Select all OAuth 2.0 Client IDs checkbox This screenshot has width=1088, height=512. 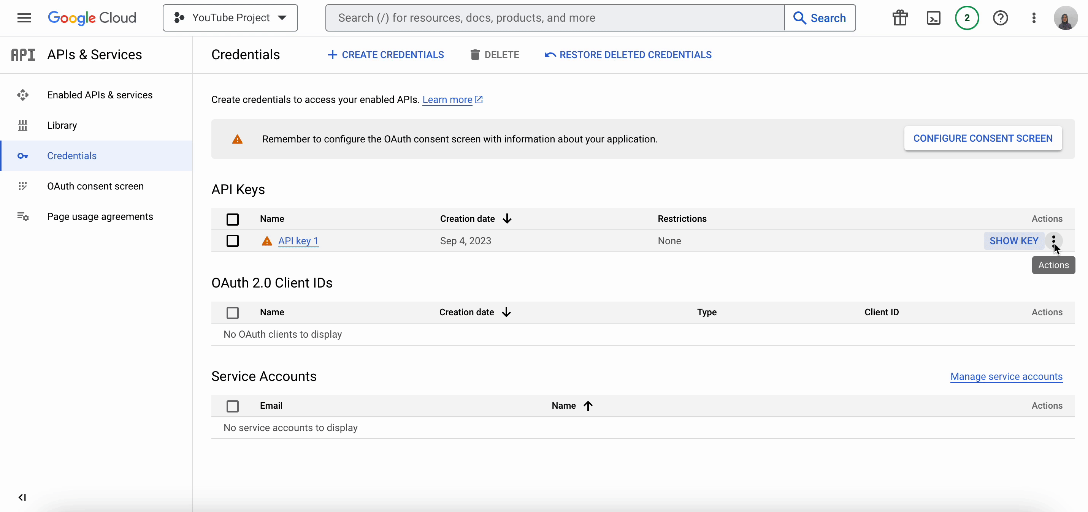[232, 313]
